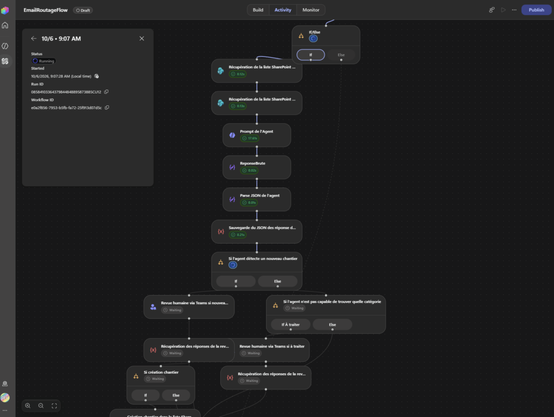Screen dimensions: 554x417
Task: Click the Si création chantier condition icon
Action: click(x=136, y=376)
